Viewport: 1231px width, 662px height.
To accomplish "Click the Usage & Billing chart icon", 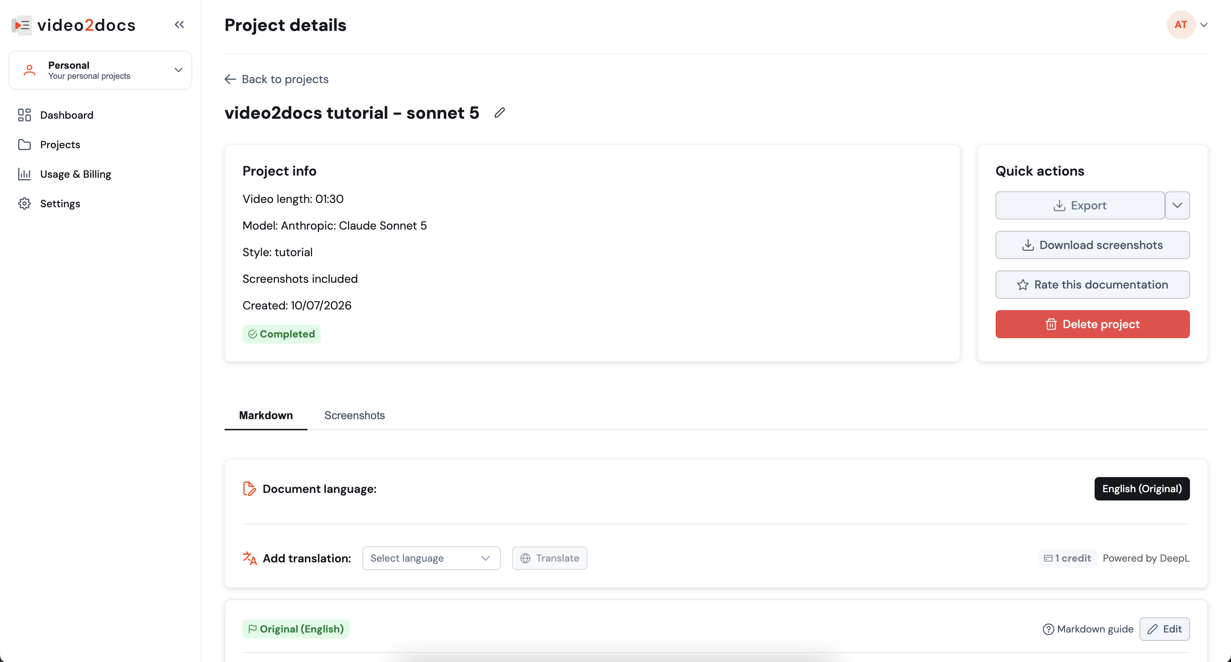I will point(24,174).
